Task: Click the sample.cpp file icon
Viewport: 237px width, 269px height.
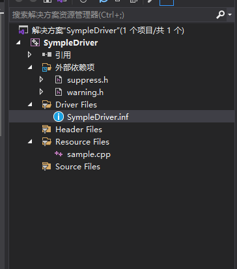Action: 59,154
